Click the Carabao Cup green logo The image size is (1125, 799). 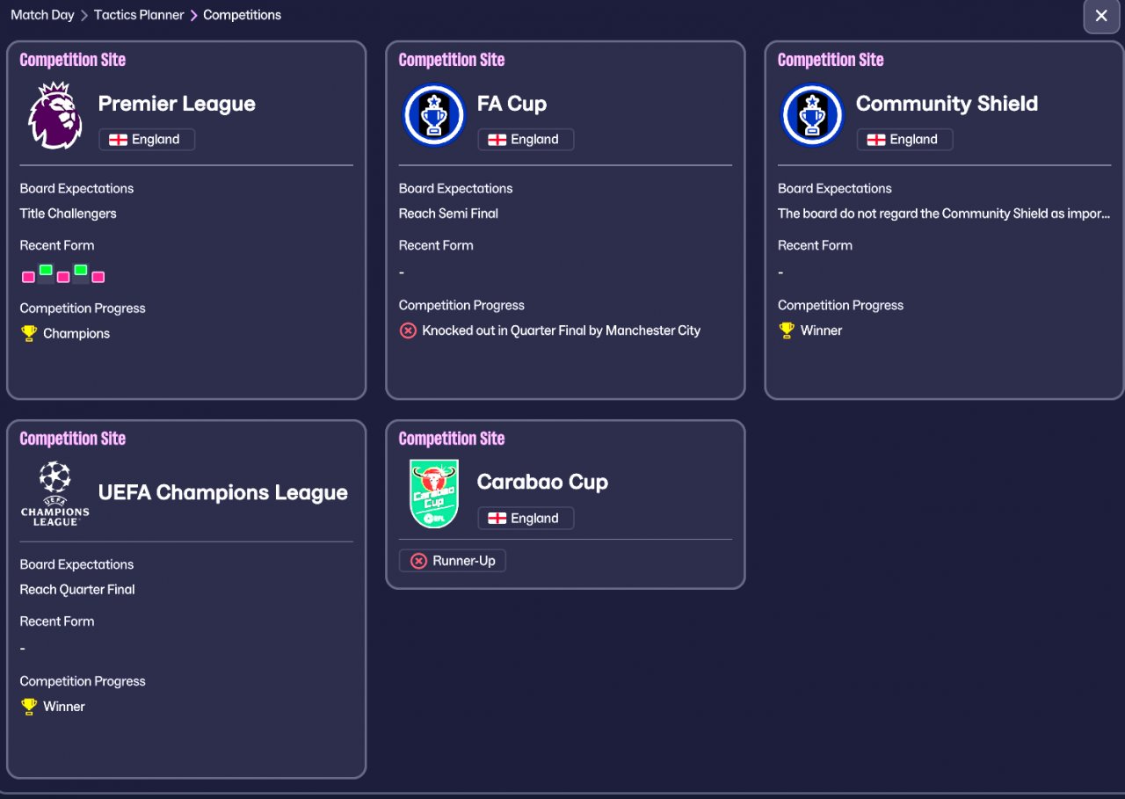(x=433, y=493)
